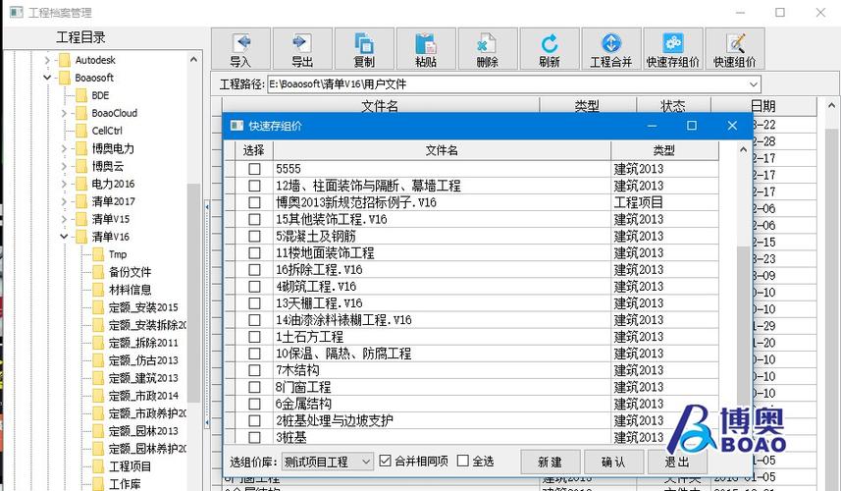This screenshot has height=491, width=841.
Task: Click the 状态 column header in main window
Action: (673, 106)
